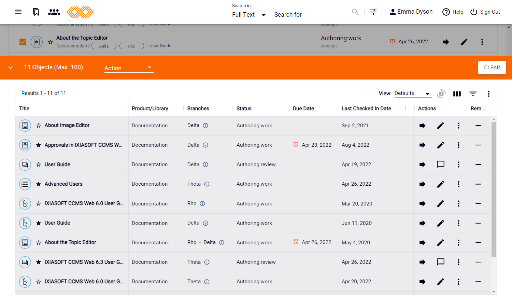Edit Approvals in IXIASOFT CCMS with pencil
The width and height of the screenshot is (512, 301).
(x=441, y=145)
